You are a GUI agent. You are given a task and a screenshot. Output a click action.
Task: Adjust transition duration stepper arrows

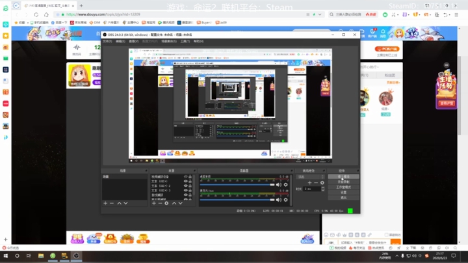click(x=322, y=189)
